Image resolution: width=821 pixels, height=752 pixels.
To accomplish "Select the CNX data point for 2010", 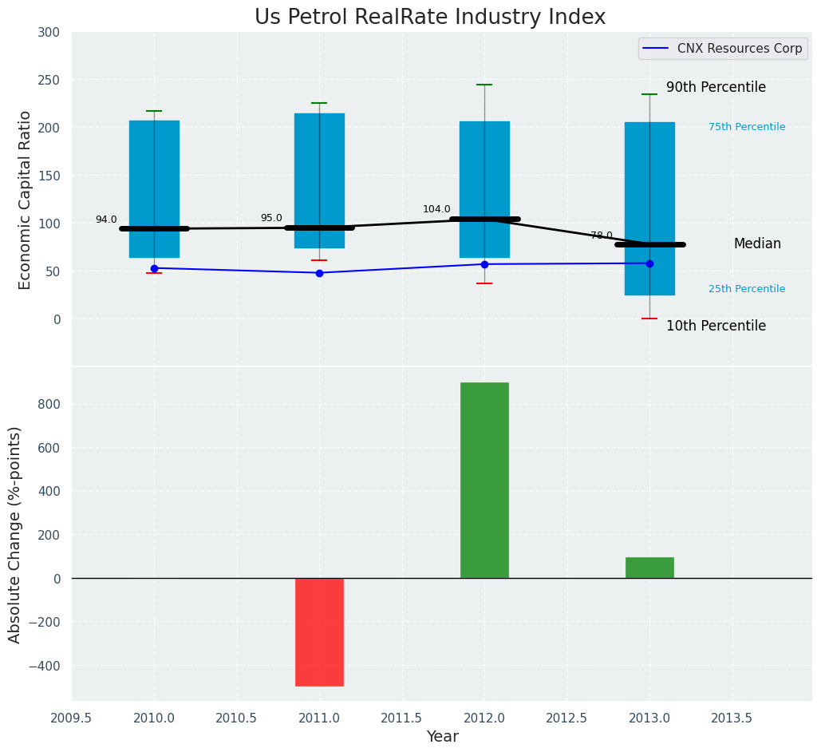I will 154,268.
